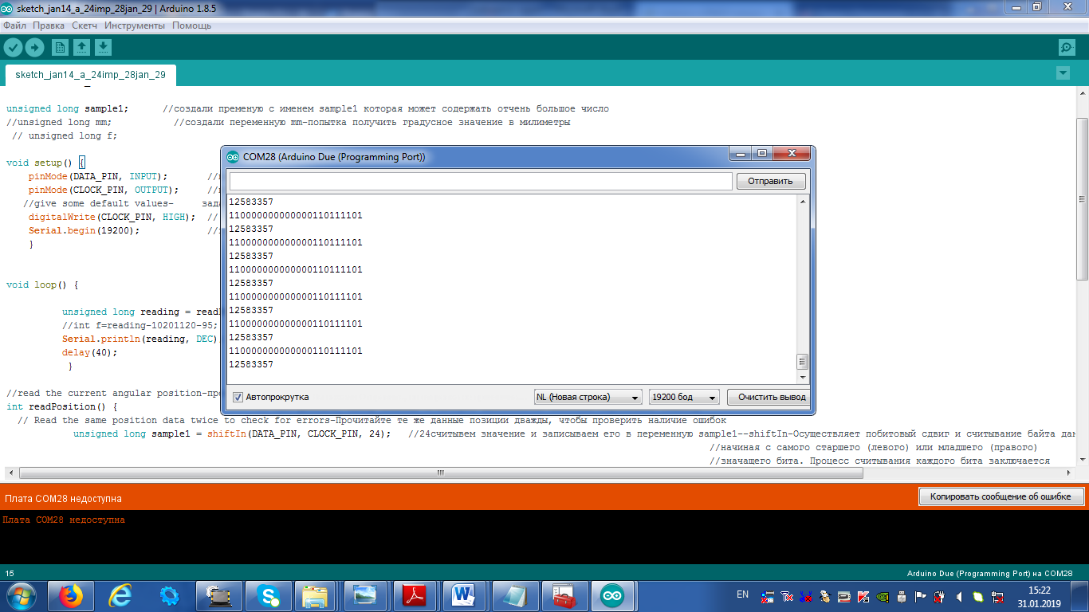The height and width of the screenshot is (612, 1089).
Task: Open Skype from the taskbar
Action: pyautogui.click(x=269, y=595)
